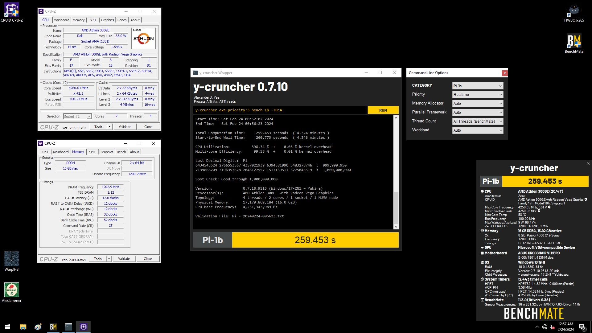Click the top CPU-Z window title icon
Viewport: 592px width, 333px height.
pyautogui.click(x=41, y=11)
